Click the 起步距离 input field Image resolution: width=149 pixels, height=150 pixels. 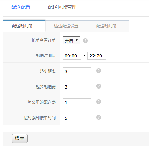[x=77, y=71]
